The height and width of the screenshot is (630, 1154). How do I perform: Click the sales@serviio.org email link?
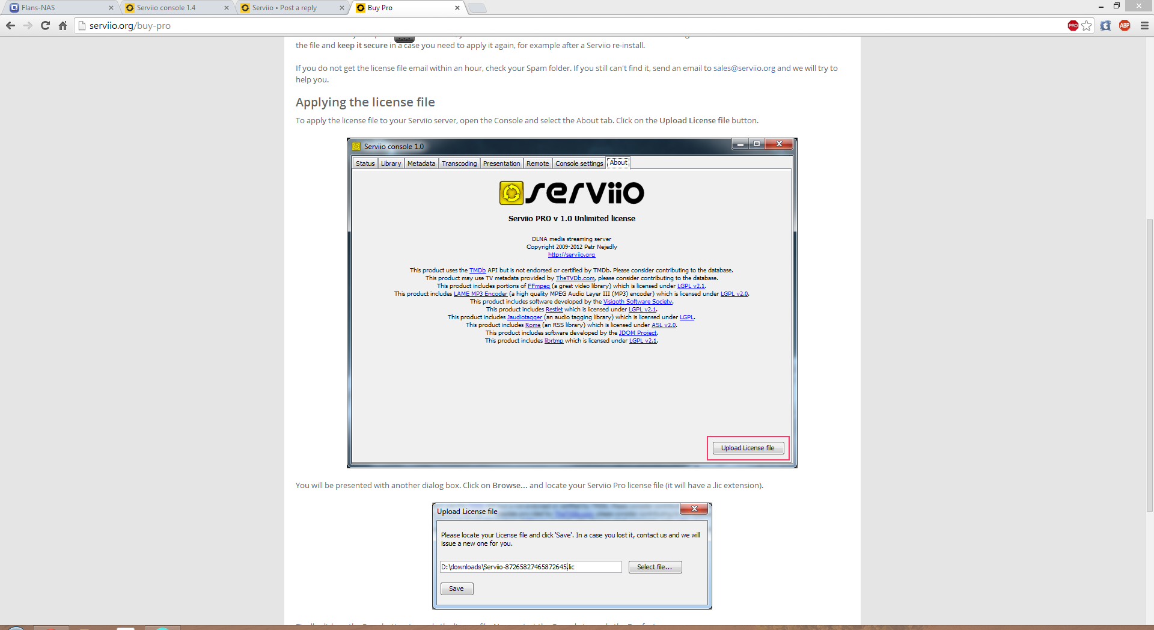click(x=744, y=68)
